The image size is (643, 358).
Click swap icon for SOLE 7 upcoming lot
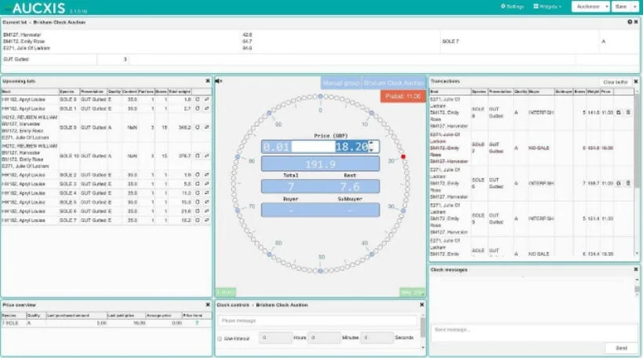tap(207, 221)
